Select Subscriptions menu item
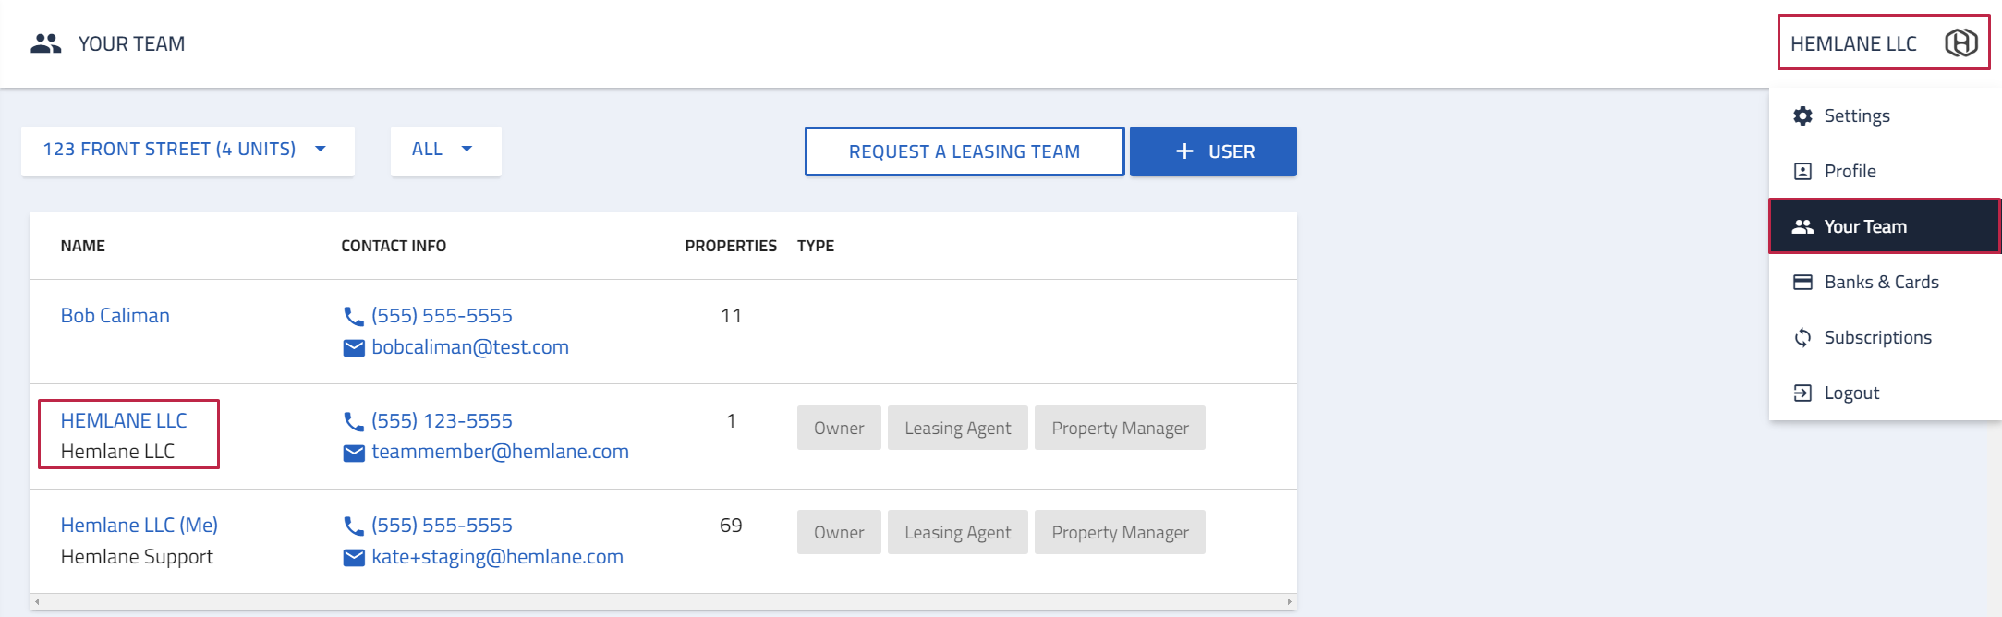Viewport: 2002px width, 617px height. pyautogui.click(x=1885, y=337)
